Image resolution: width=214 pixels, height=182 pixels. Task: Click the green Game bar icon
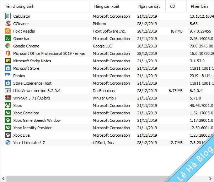[8, 39]
